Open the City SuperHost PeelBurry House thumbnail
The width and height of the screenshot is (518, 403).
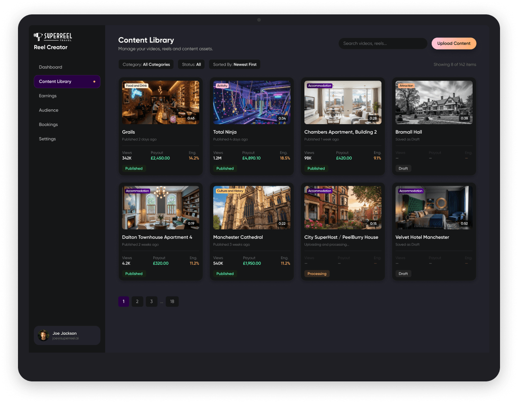(x=343, y=207)
